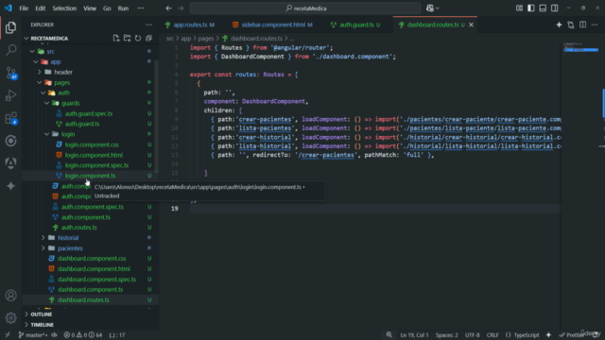The width and height of the screenshot is (605, 340).
Task: Open changes compare icon in editor toolbar
Action: point(571,25)
